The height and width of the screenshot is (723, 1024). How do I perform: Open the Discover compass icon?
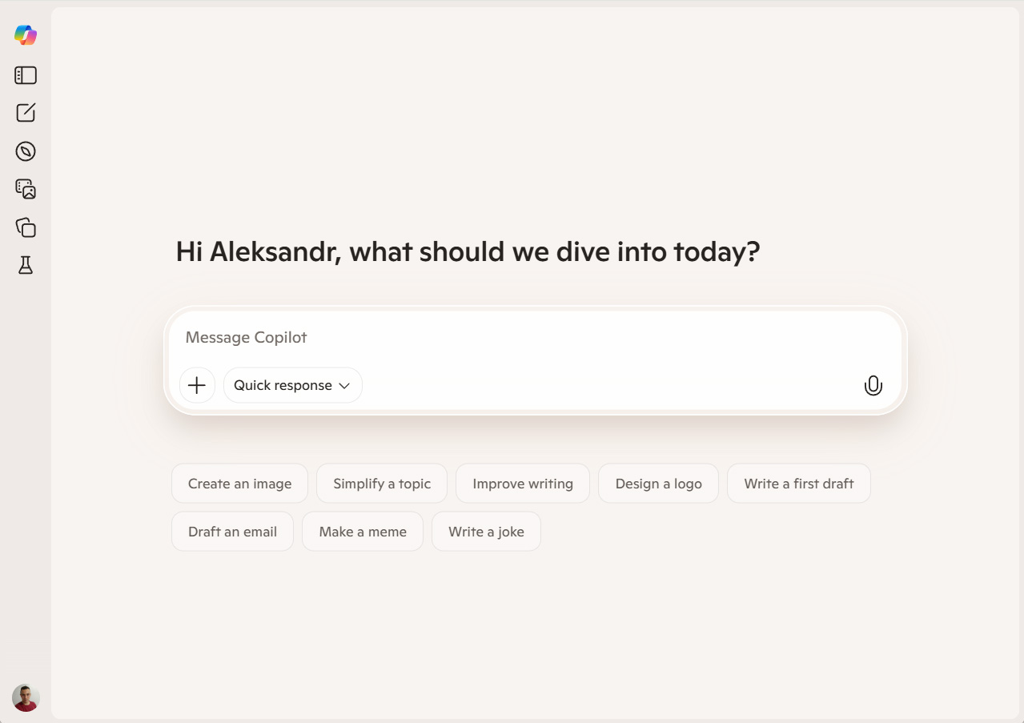(x=26, y=151)
